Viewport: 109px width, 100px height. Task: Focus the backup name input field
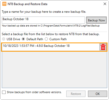click(43, 20)
